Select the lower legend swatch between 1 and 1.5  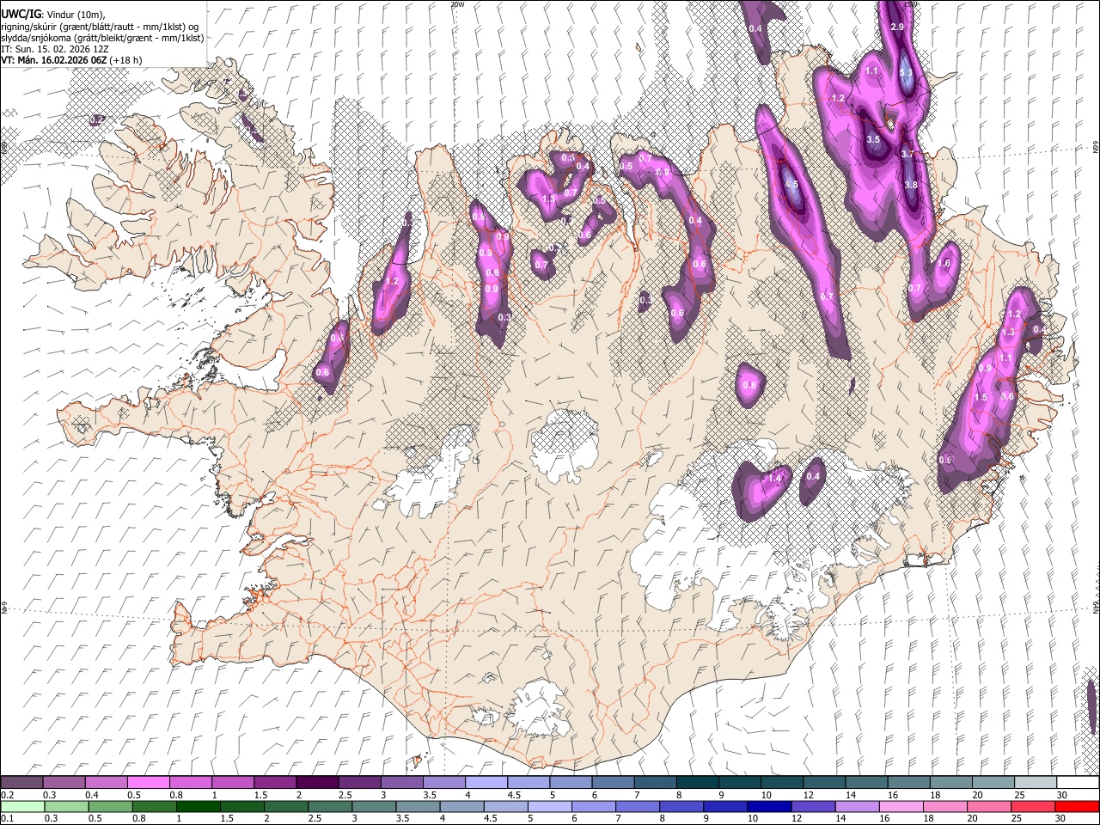tap(198, 806)
